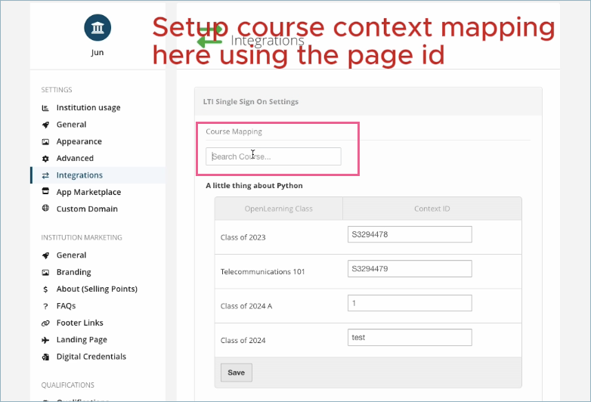
Task: Click the Class of 2024 A label
Action: 246,306
